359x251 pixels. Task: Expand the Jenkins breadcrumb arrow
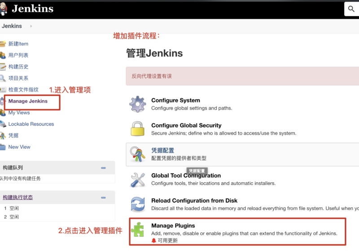coord(31,26)
